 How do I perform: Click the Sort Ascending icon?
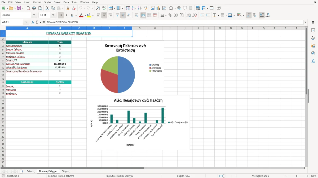(134, 8)
